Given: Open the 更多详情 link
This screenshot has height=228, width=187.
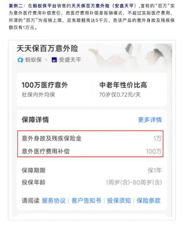Looking at the screenshot, I should tap(150, 120).
